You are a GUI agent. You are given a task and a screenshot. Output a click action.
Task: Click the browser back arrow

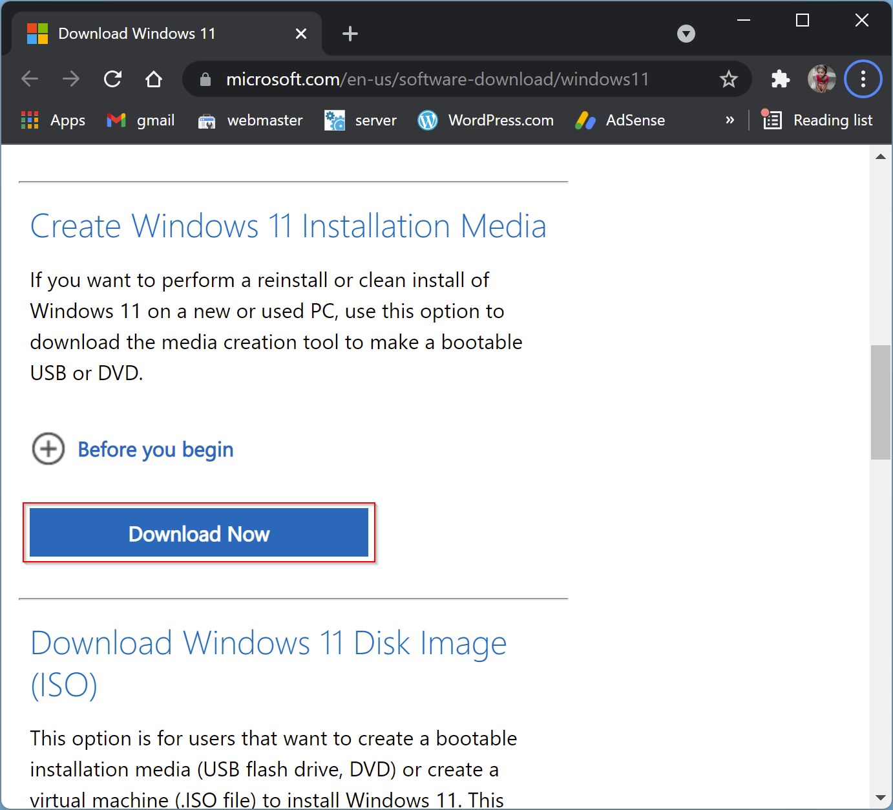[30, 79]
